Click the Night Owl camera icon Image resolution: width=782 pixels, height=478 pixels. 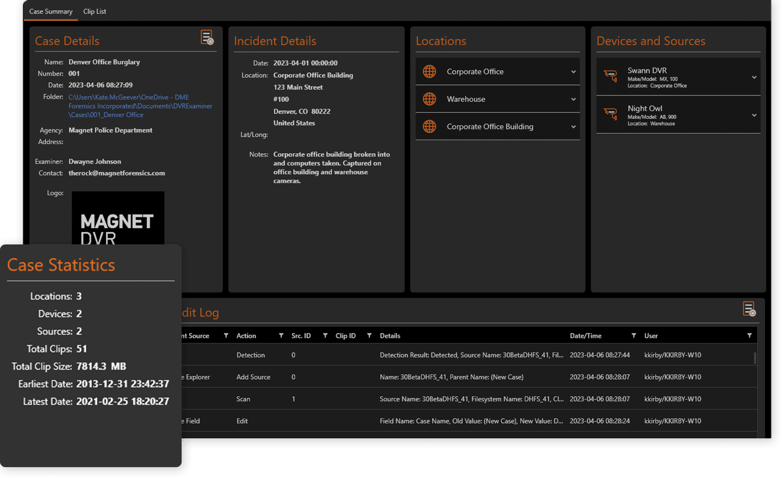click(611, 115)
